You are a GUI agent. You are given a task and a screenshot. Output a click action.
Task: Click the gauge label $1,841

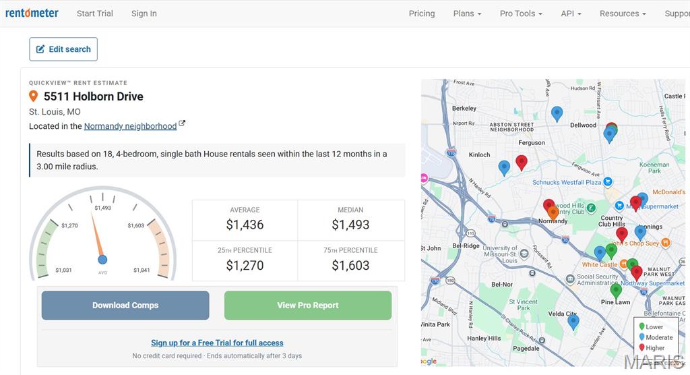pyautogui.click(x=142, y=270)
